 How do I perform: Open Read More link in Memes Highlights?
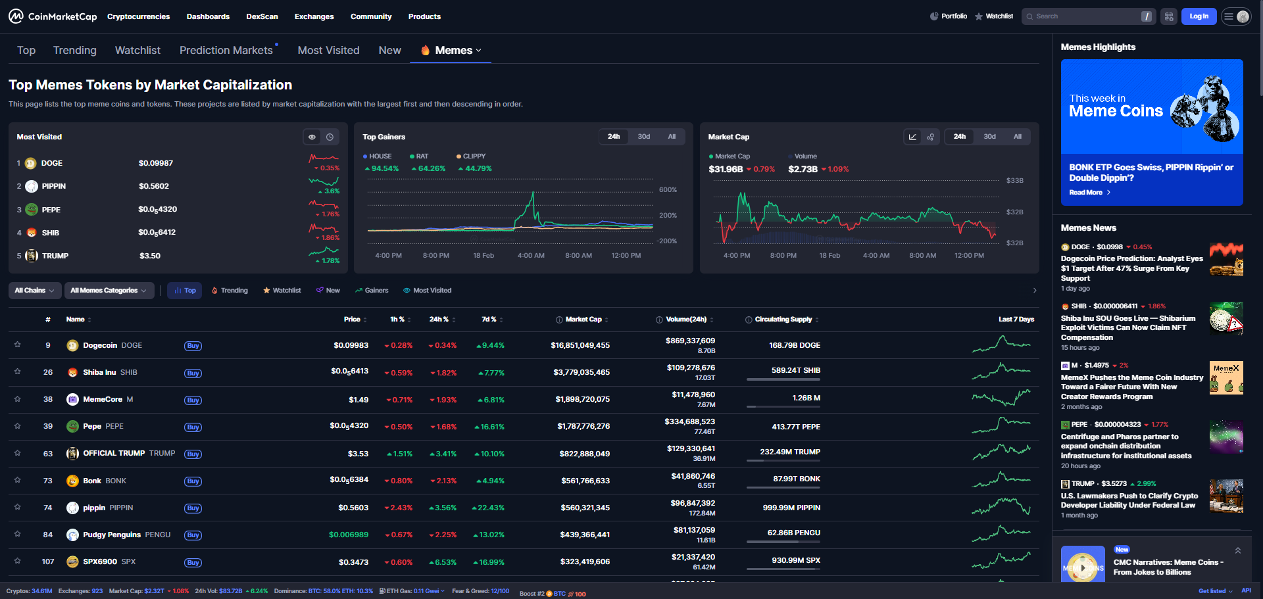(1089, 193)
